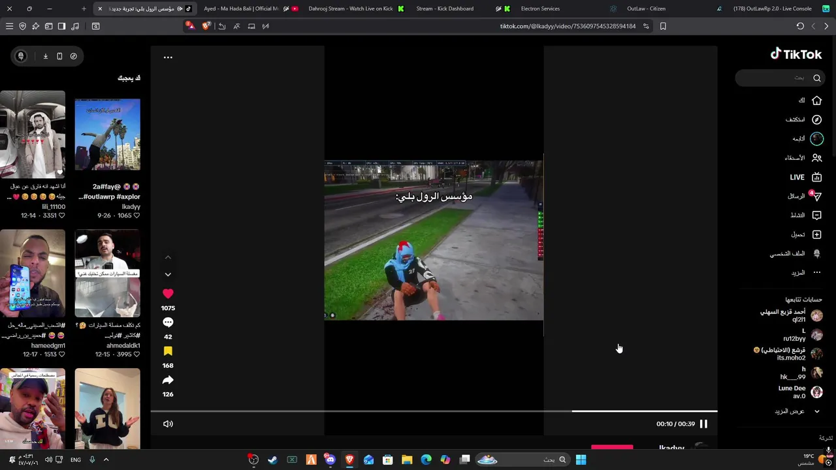Reload the page with the refresh icon
Screen dimensions: 836x470
[800, 26]
